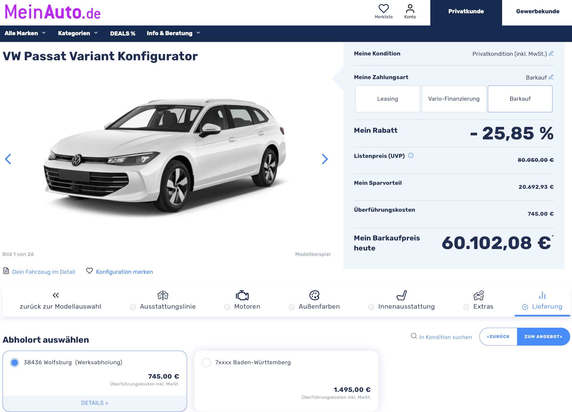Click the «ZURÜCK button

click(498, 336)
